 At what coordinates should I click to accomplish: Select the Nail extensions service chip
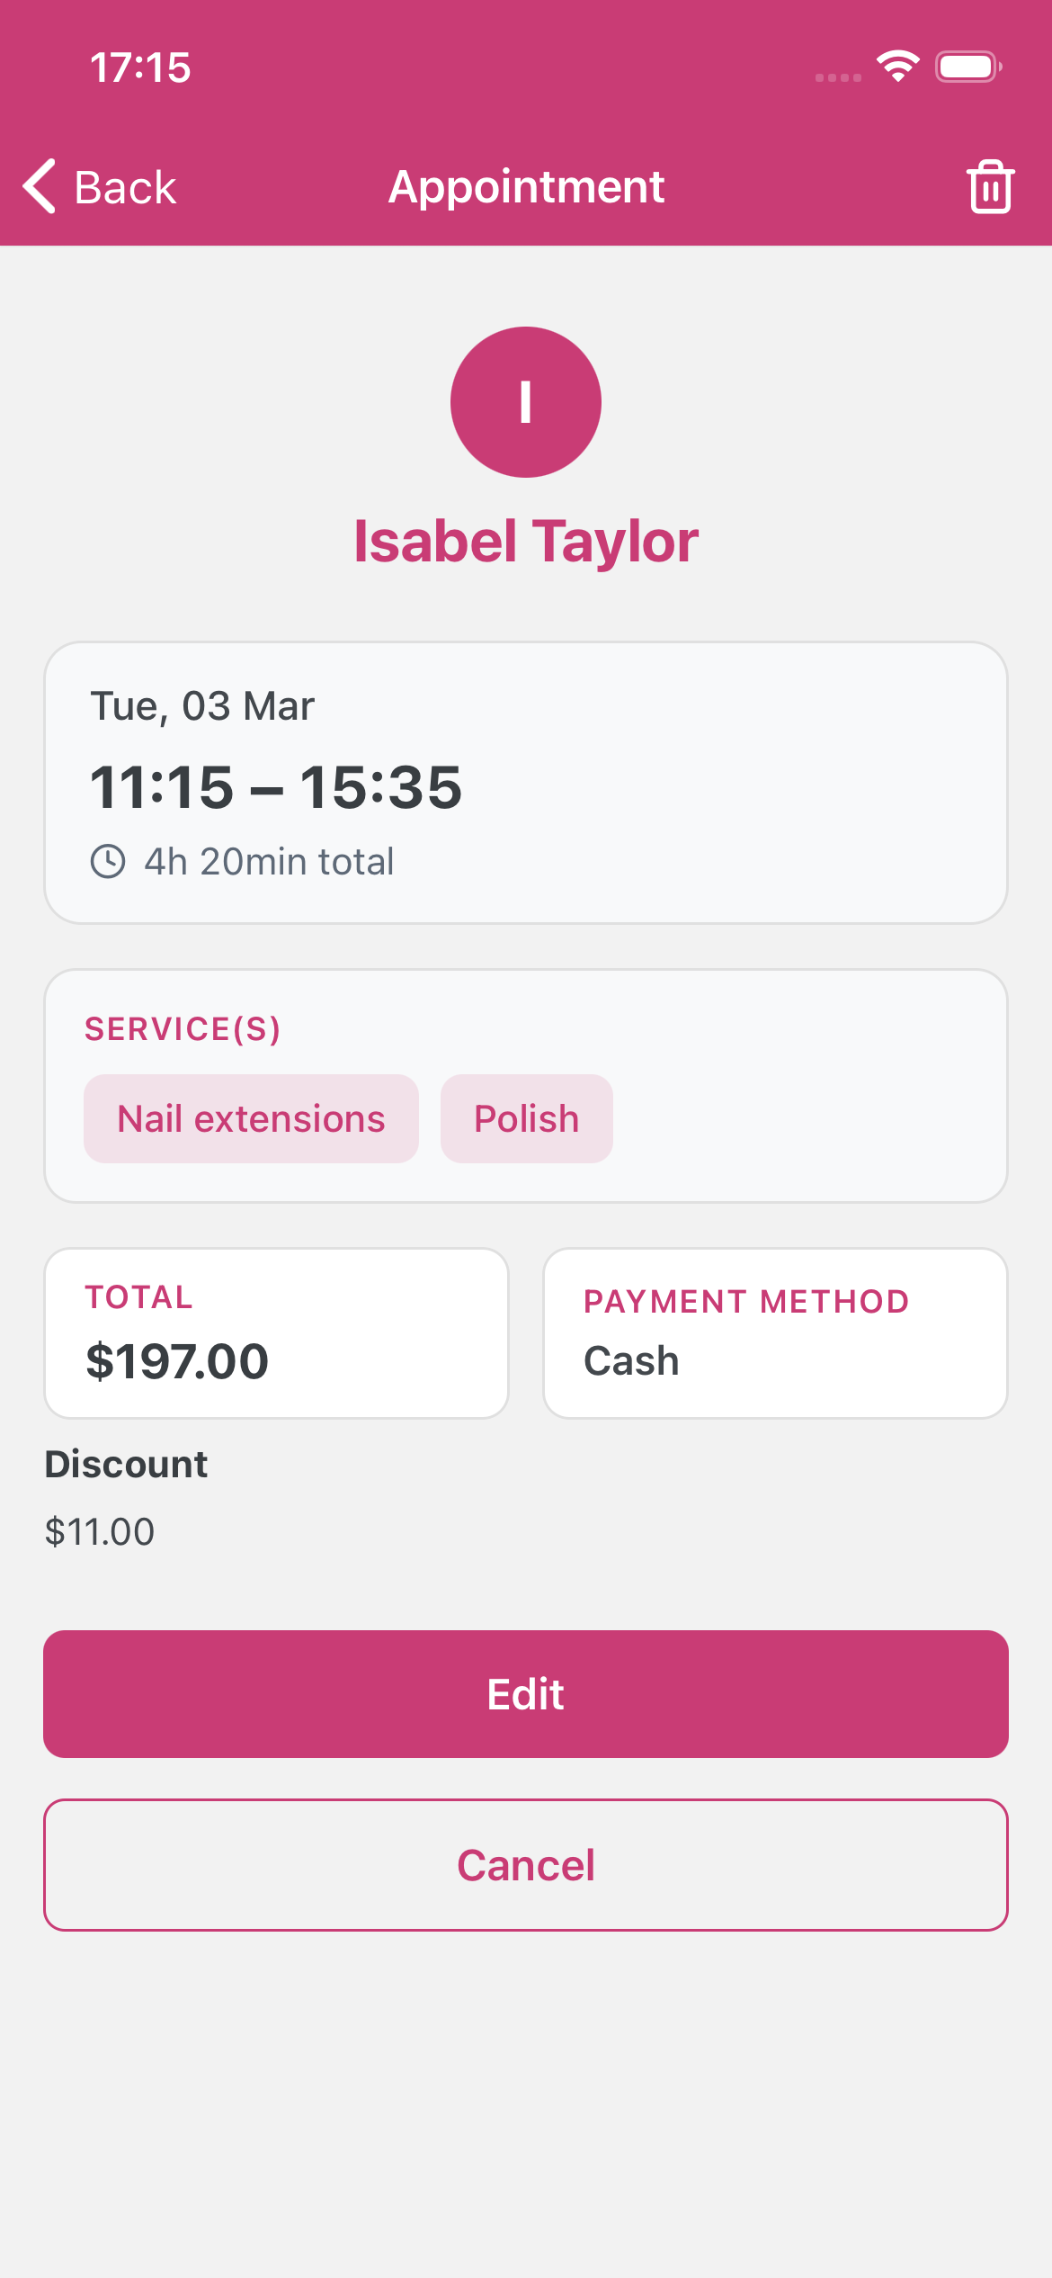tap(251, 1118)
